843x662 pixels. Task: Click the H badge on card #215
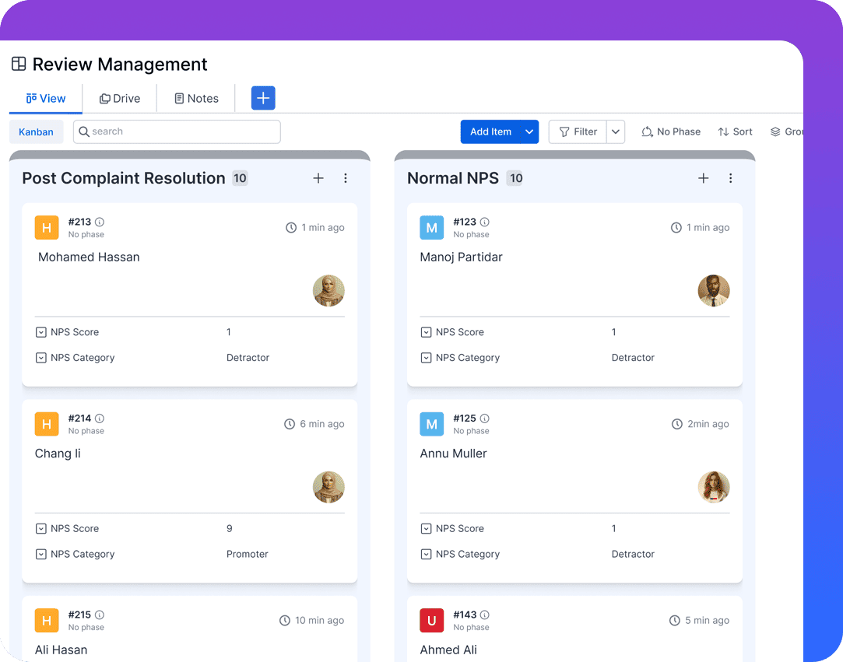[47, 620]
